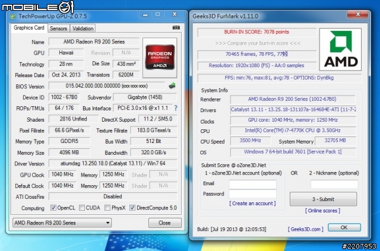Click the AMD logo in FurMark
The height and width of the screenshot is (251, 380).
tap(340, 49)
